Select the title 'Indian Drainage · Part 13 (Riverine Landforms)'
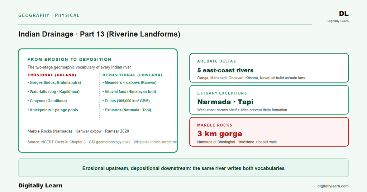This screenshot has width=367, height=192. click(99, 34)
